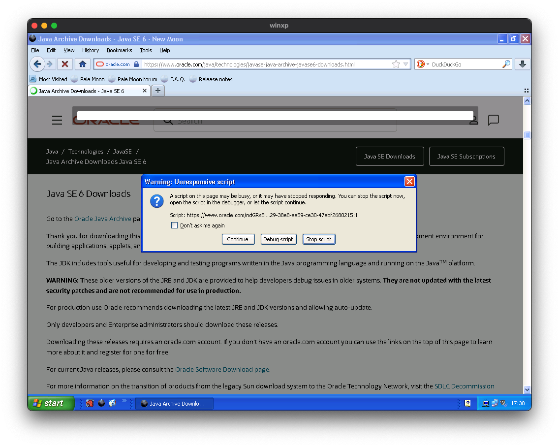Screen dimensions: 559x447
Task: Click the Java SE Downloads button
Action: (x=390, y=156)
